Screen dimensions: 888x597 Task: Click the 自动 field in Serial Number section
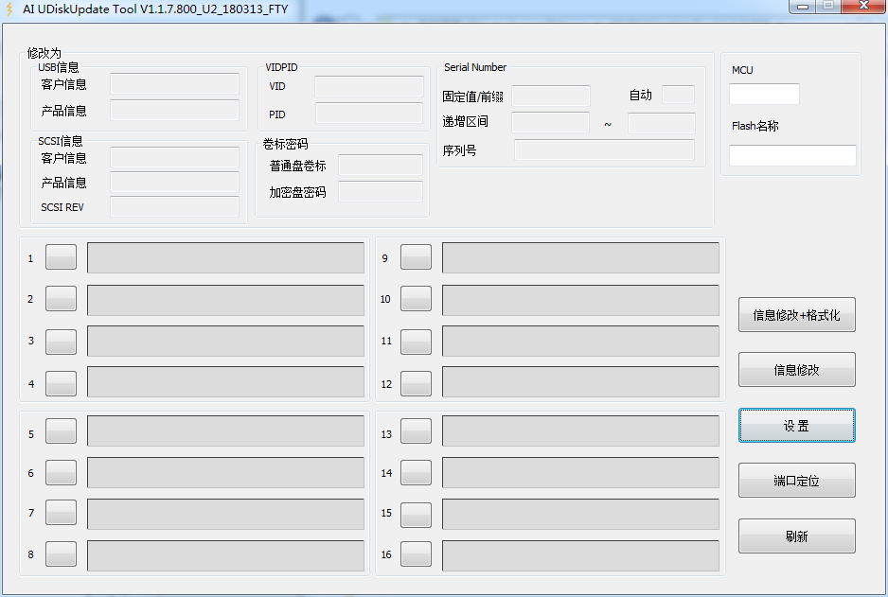tap(678, 95)
